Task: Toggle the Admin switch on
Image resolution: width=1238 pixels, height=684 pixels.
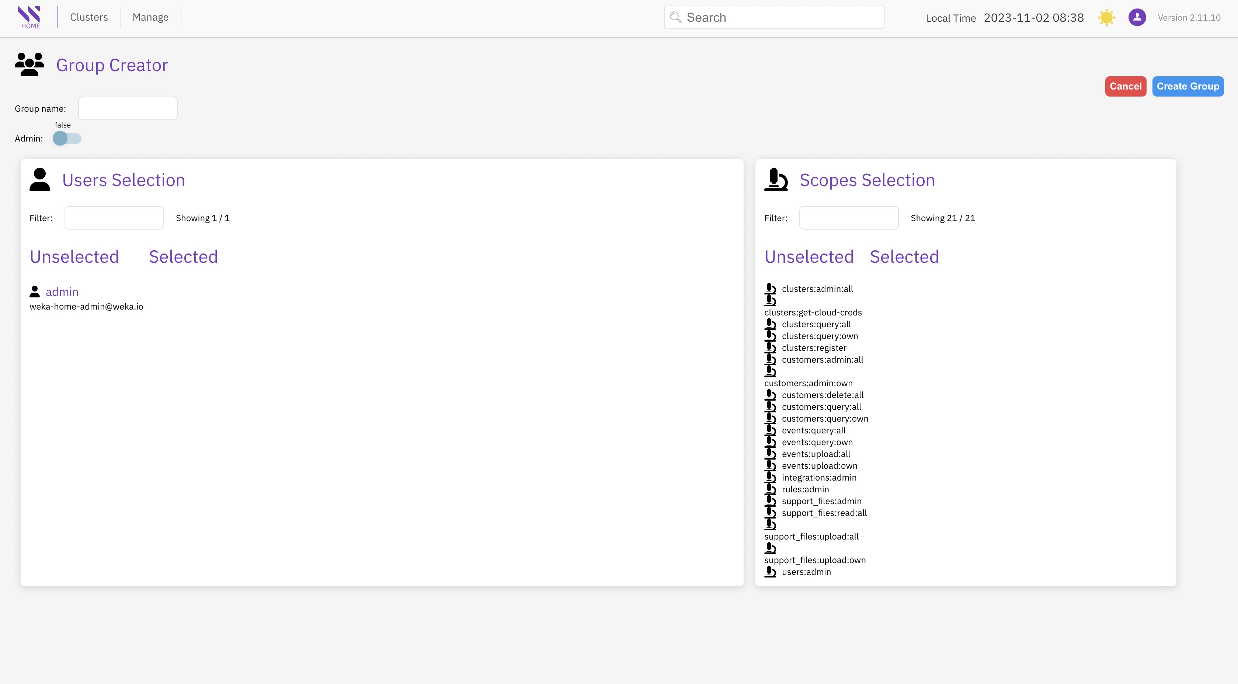Action: pyautogui.click(x=67, y=138)
